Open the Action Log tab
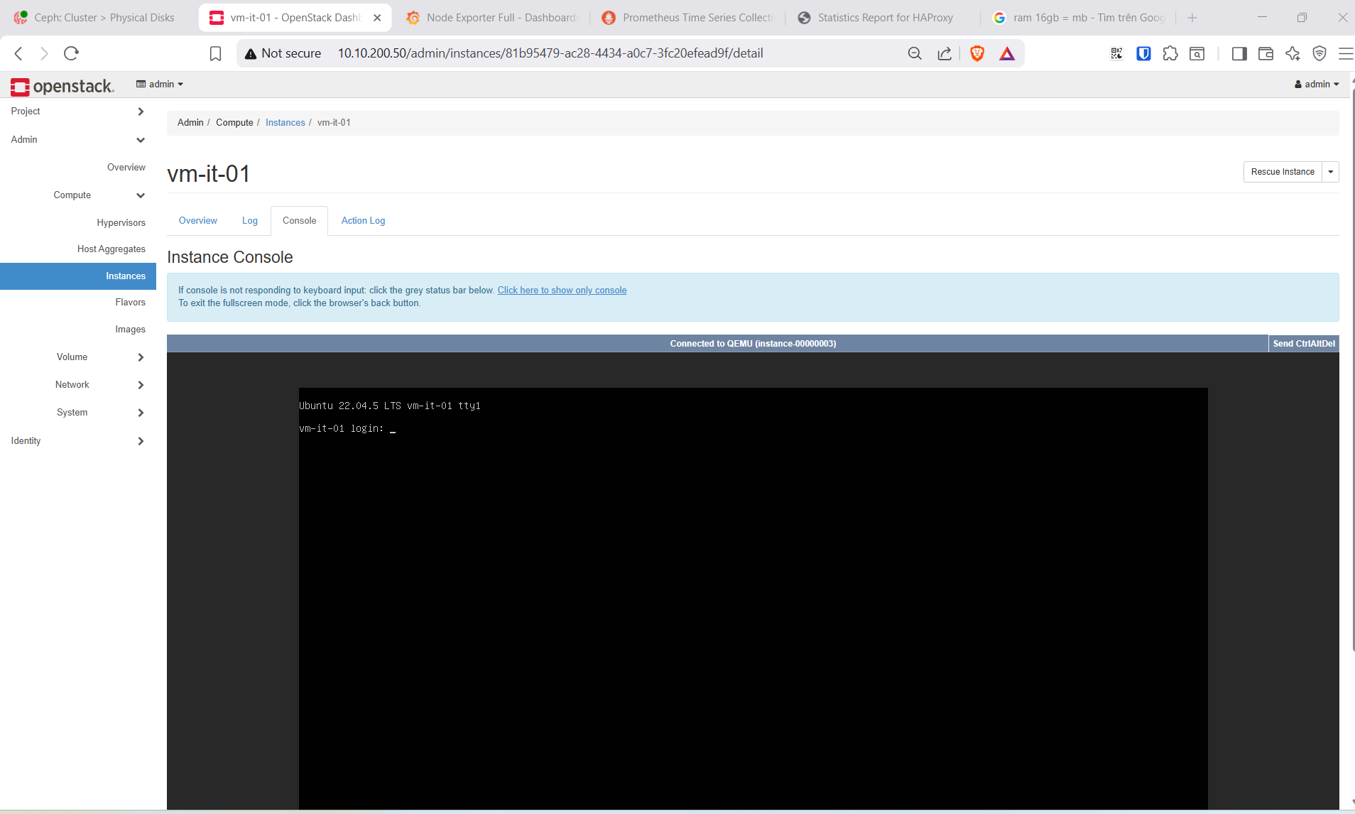The height and width of the screenshot is (814, 1355). pyautogui.click(x=363, y=221)
